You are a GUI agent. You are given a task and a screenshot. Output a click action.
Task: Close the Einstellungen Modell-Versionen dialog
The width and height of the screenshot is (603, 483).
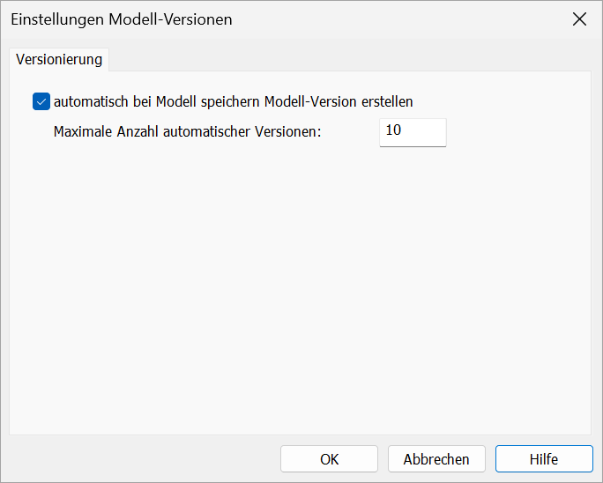(579, 19)
